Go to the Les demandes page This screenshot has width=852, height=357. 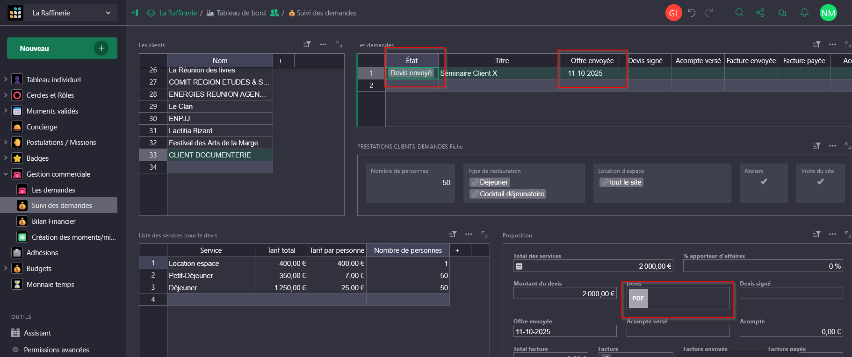pyautogui.click(x=53, y=190)
